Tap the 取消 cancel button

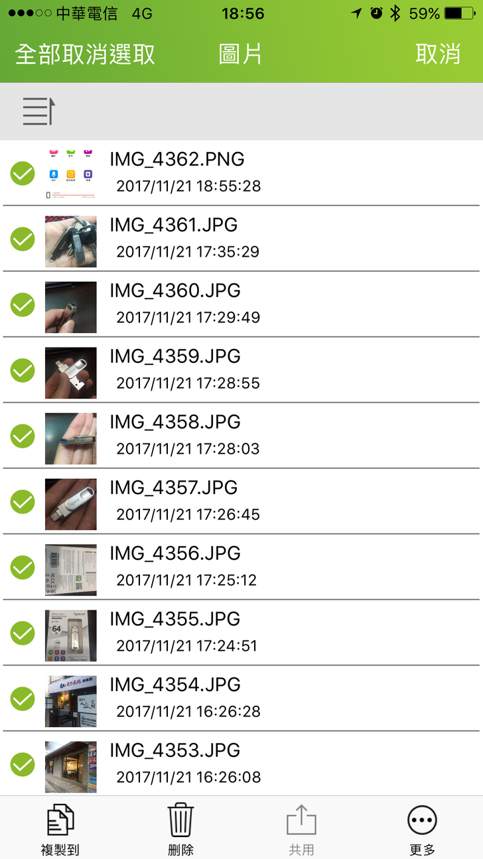click(438, 54)
